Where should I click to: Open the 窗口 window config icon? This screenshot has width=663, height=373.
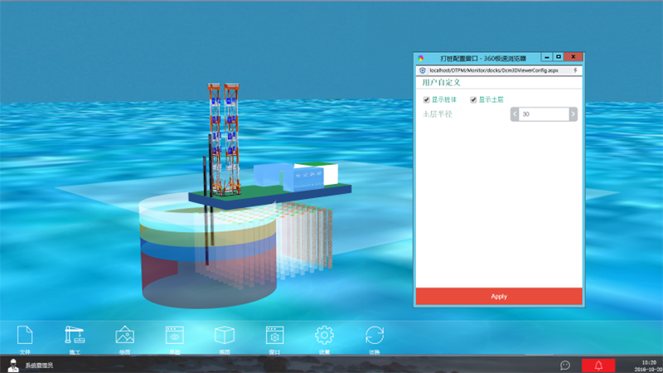[274, 335]
